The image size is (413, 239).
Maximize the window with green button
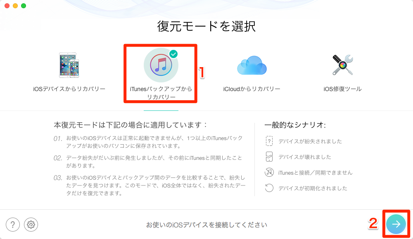click(x=24, y=6)
